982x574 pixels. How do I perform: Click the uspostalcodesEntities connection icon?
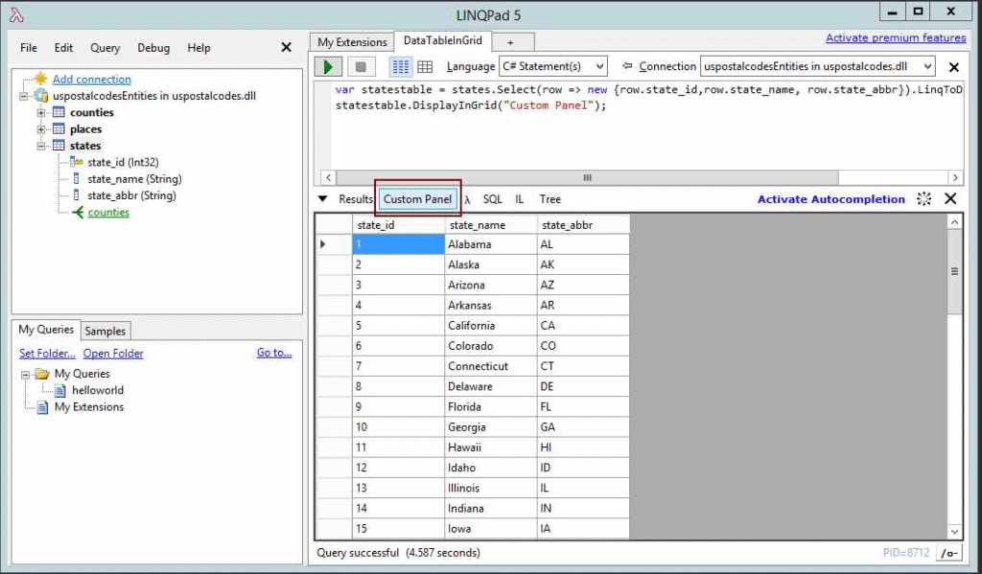[x=41, y=96]
